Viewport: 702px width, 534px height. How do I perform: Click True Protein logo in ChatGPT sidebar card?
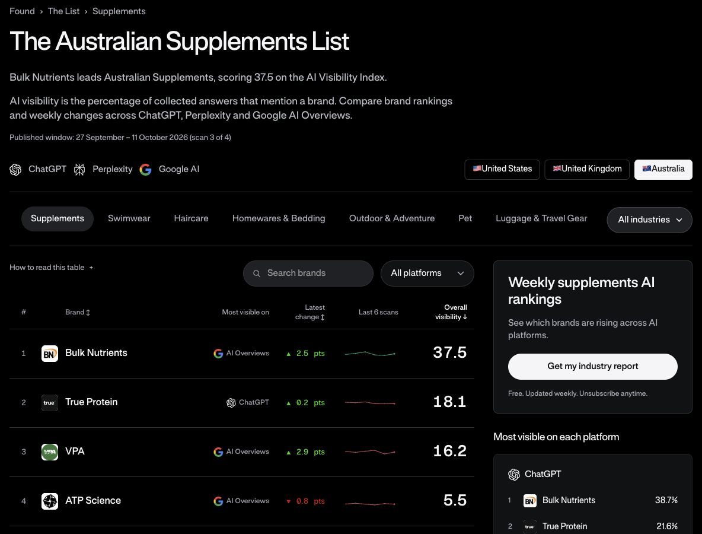coord(529,526)
